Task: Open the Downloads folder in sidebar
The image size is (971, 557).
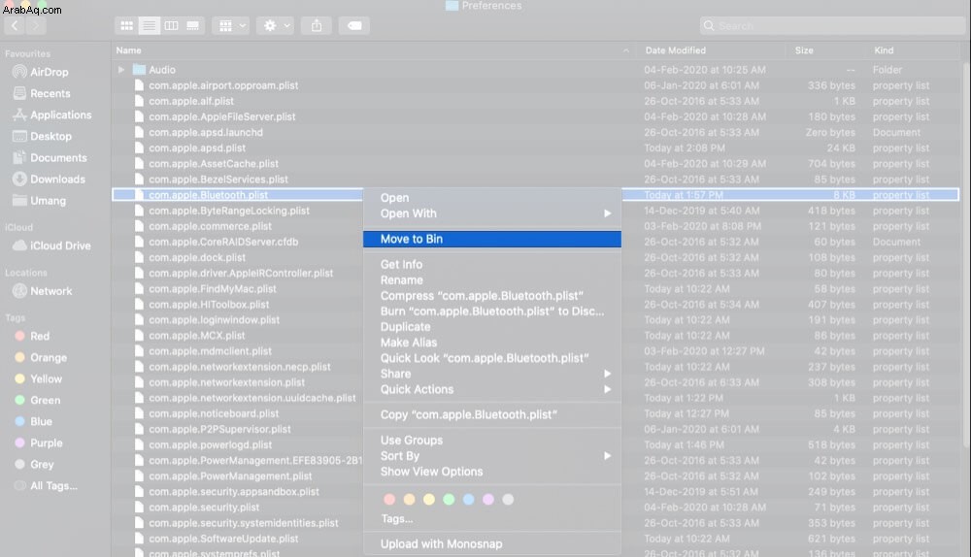Action: point(49,180)
